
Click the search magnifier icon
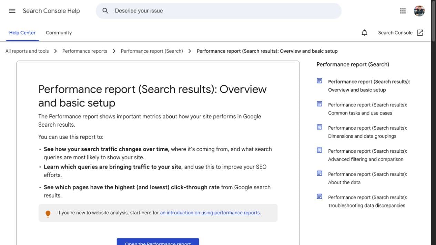click(x=105, y=11)
